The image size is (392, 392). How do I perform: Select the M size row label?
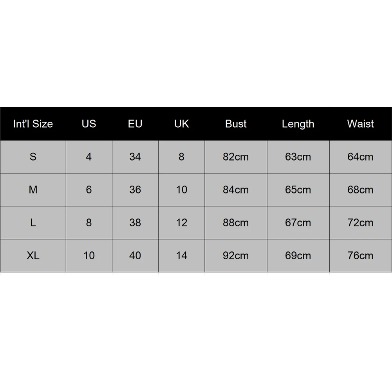pyautogui.click(x=33, y=190)
